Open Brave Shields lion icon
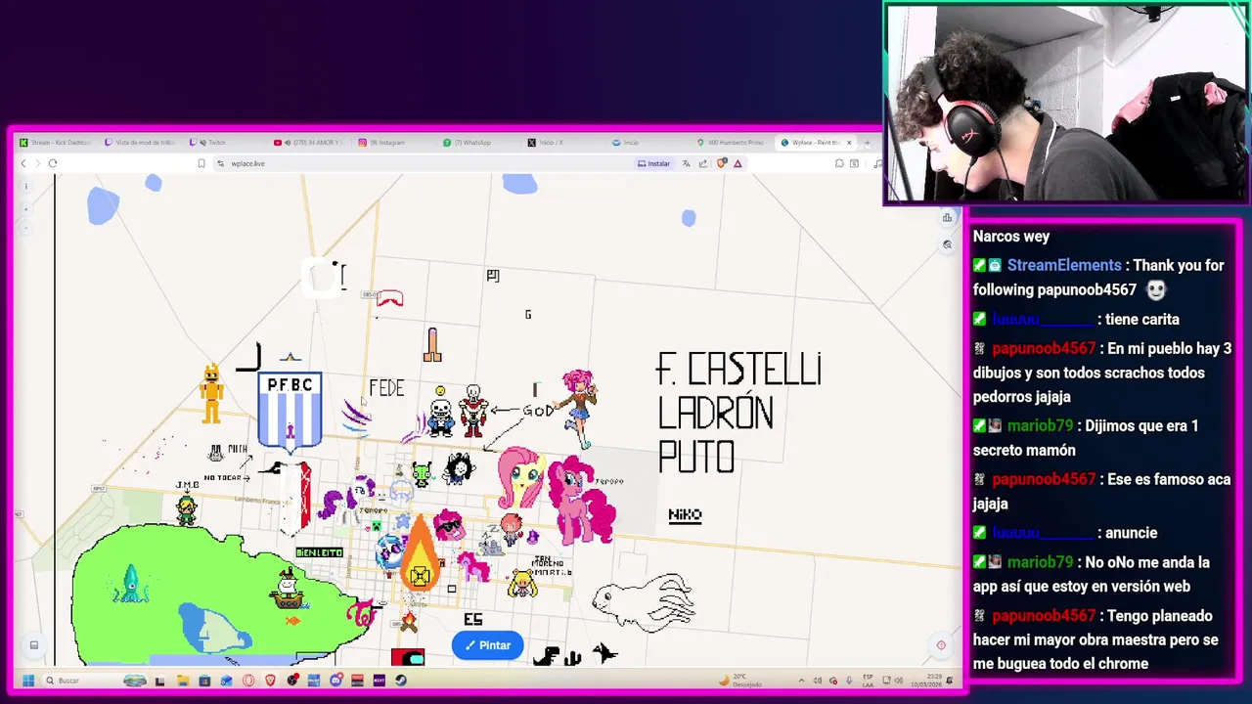 click(x=722, y=163)
